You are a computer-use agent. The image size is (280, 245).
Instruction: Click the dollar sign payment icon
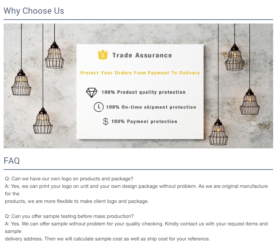pos(106,122)
